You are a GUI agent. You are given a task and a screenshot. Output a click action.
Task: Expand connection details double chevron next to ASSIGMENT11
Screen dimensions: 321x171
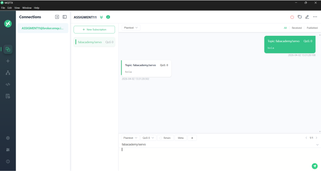101,17
